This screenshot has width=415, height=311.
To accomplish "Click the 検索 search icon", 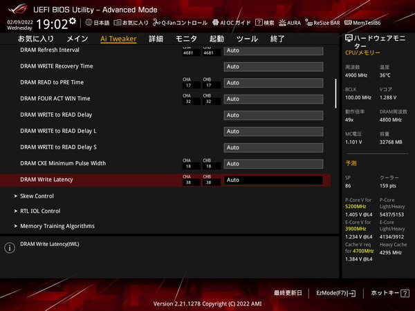I will 257,23.
